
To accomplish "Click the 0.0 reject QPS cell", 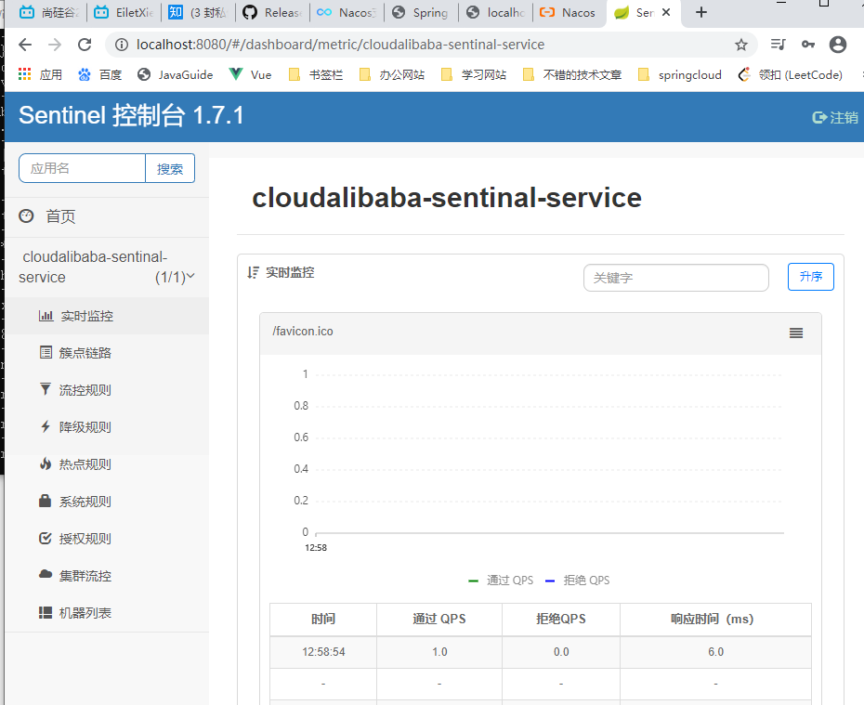I will (561, 652).
